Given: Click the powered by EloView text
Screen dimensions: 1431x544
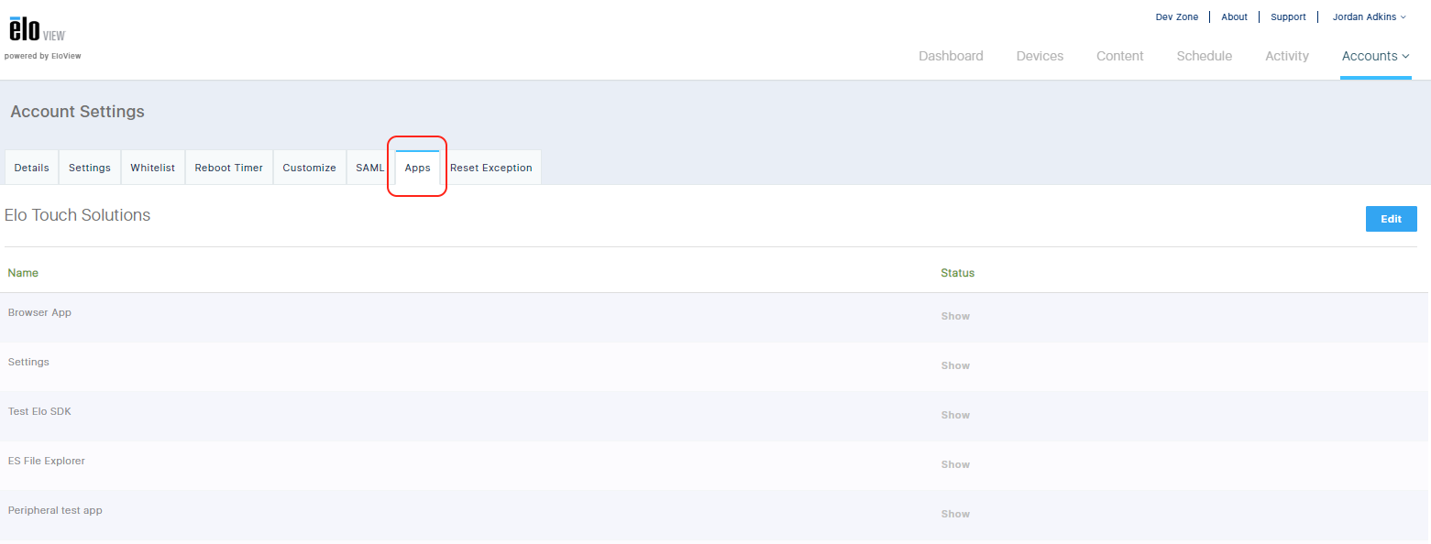Looking at the screenshot, I should (x=42, y=56).
